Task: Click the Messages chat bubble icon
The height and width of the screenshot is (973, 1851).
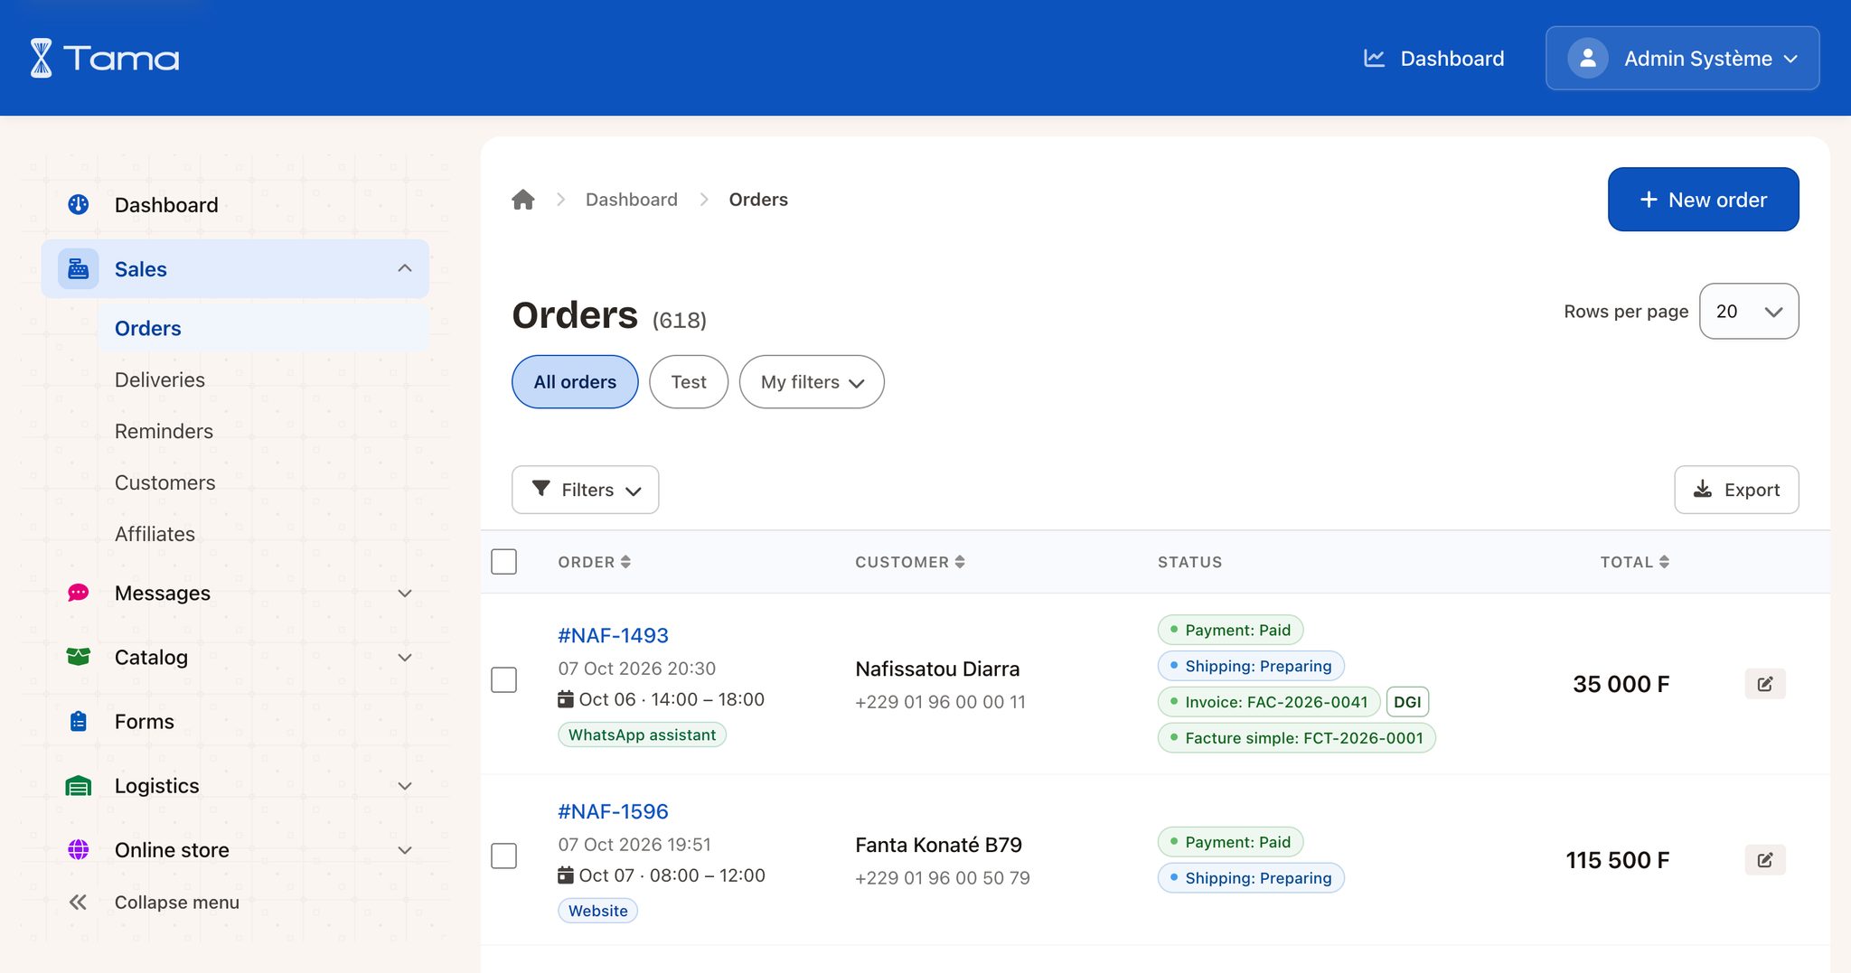Action: 79,593
